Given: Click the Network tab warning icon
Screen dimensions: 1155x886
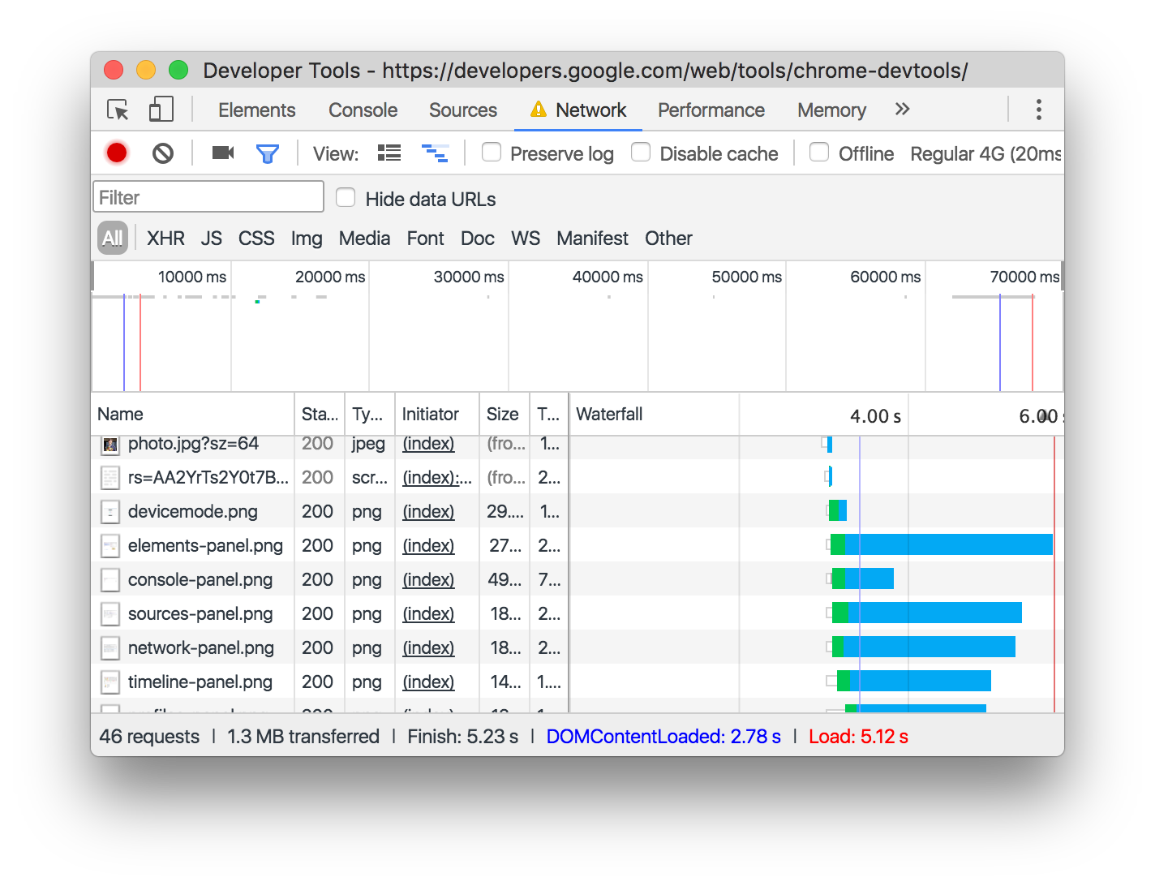Looking at the screenshot, I should [538, 109].
